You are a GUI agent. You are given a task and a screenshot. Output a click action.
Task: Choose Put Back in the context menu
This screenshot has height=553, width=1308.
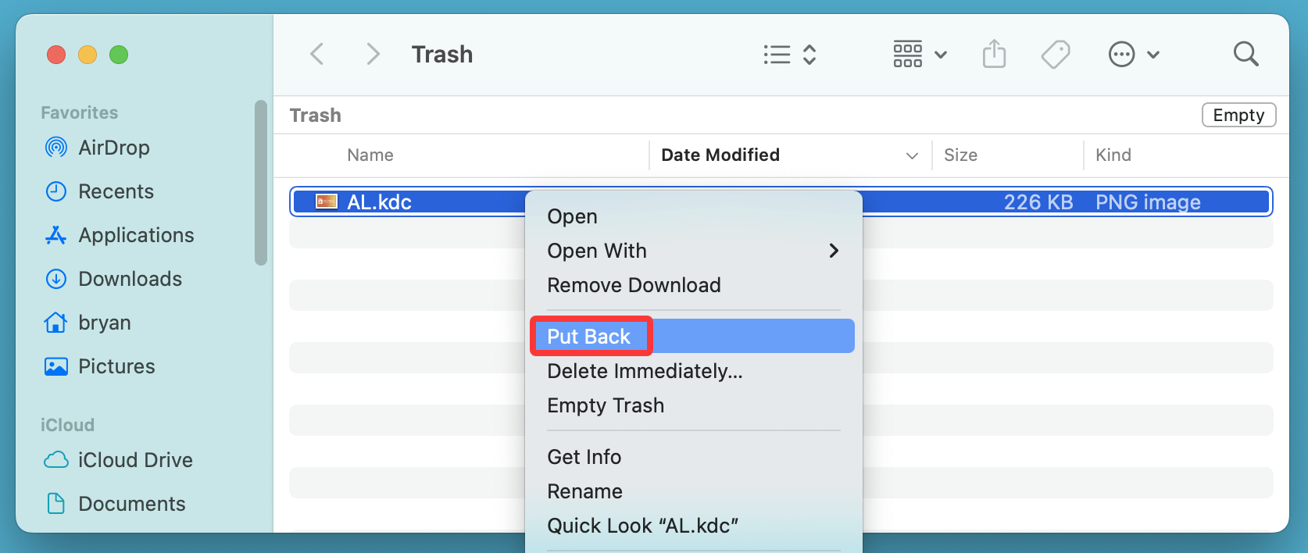pos(694,336)
